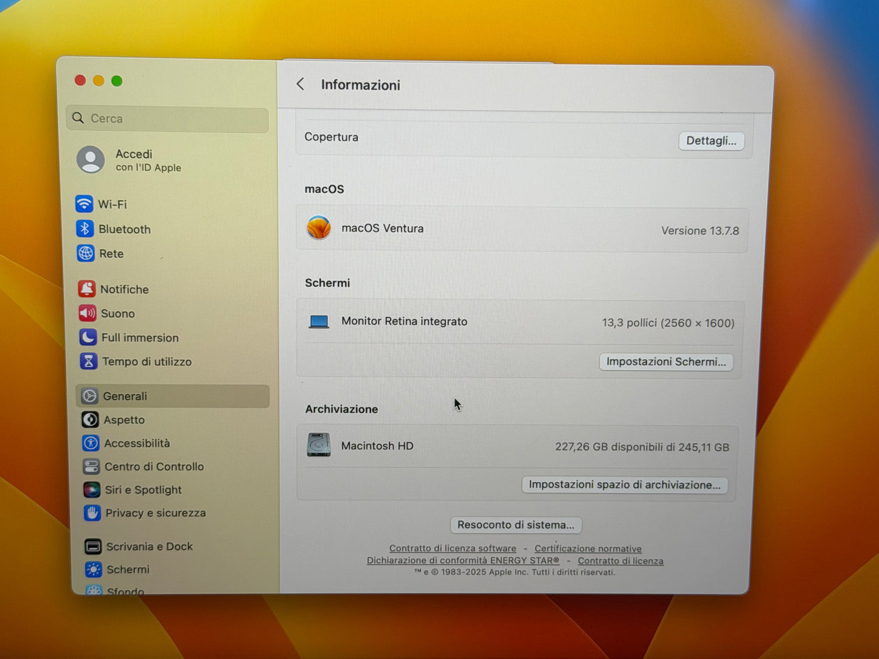Click the Wi-Fi icon in sidebar
This screenshot has width=879, height=659.
click(x=84, y=204)
